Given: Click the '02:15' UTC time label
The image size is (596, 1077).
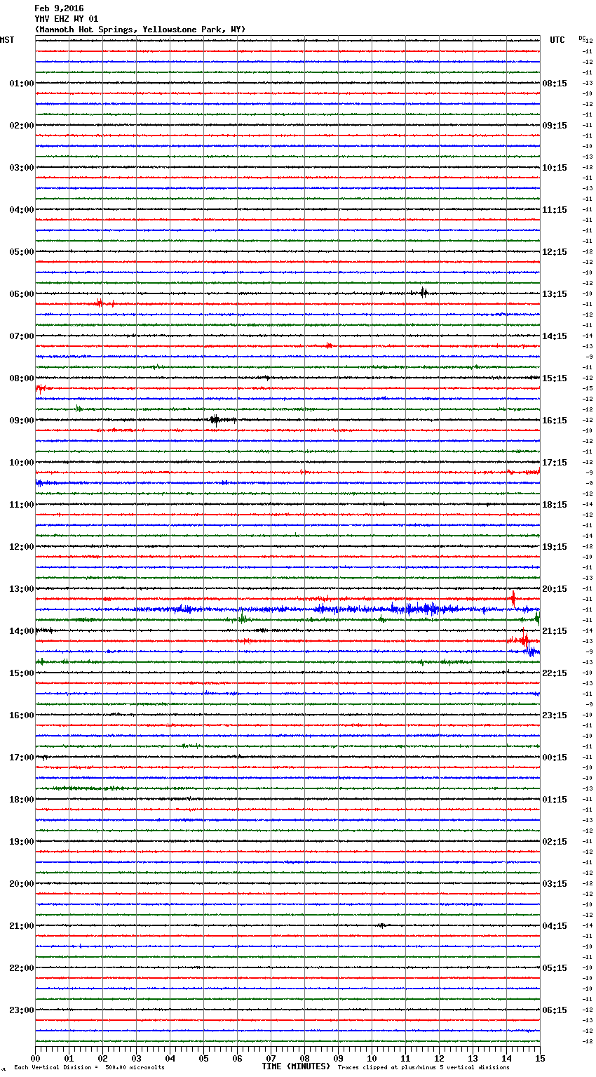Looking at the screenshot, I should [x=555, y=842].
